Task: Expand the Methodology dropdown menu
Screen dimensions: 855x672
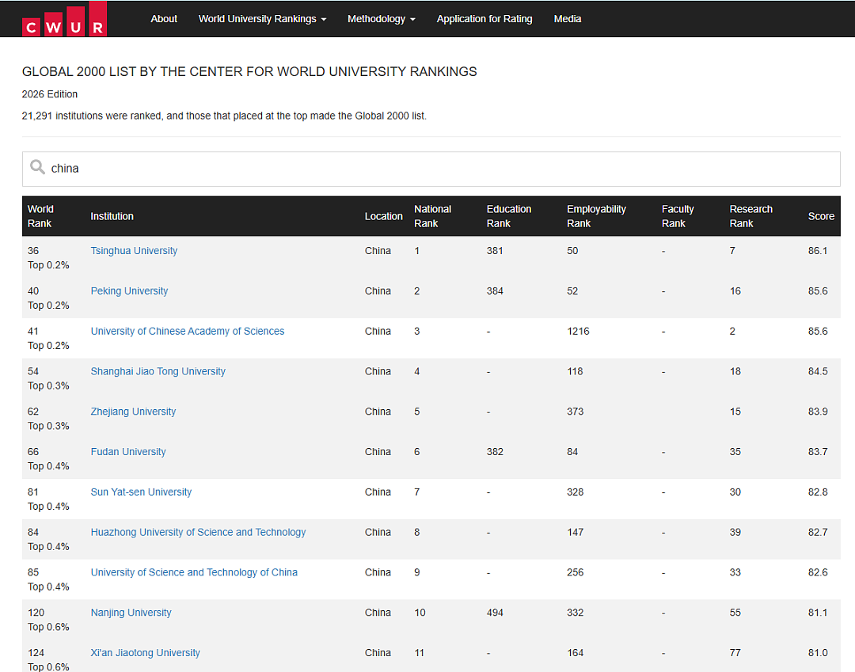Action: (381, 19)
